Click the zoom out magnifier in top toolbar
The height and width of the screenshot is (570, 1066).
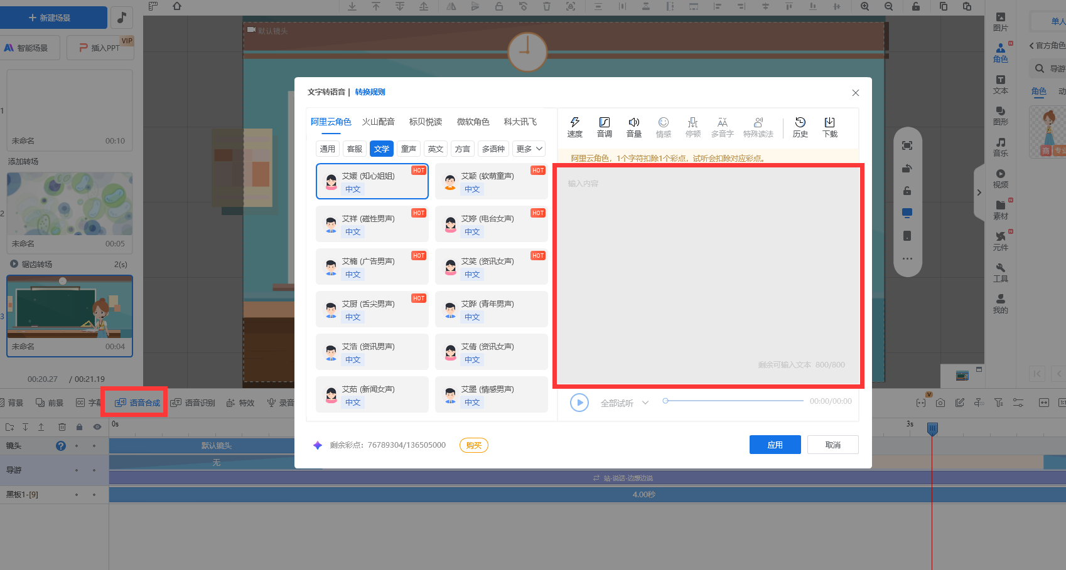888,6
